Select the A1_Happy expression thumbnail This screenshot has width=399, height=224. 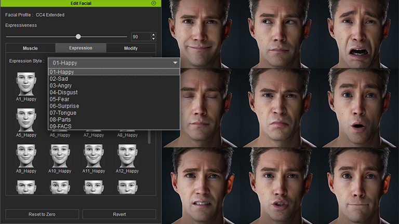(x=26, y=84)
